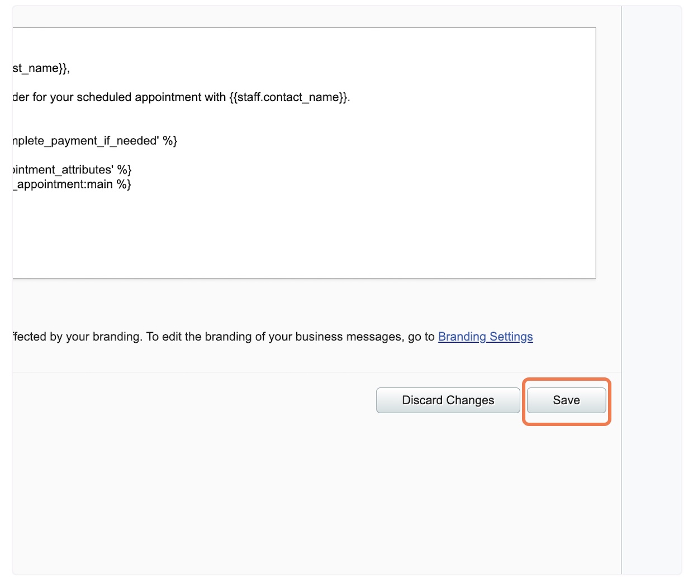The image size is (693, 577).
Task: Click the st_name}}, greeting line
Action: [x=41, y=68]
